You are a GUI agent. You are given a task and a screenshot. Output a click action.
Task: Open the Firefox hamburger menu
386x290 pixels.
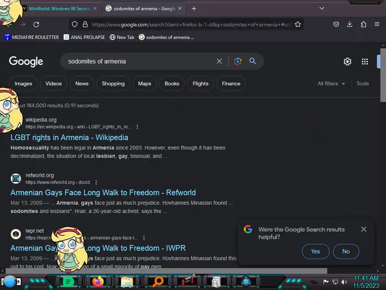[x=377, y=24]
